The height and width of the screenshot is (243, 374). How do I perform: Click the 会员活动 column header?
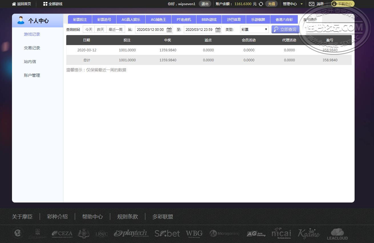tap(249, 40)
